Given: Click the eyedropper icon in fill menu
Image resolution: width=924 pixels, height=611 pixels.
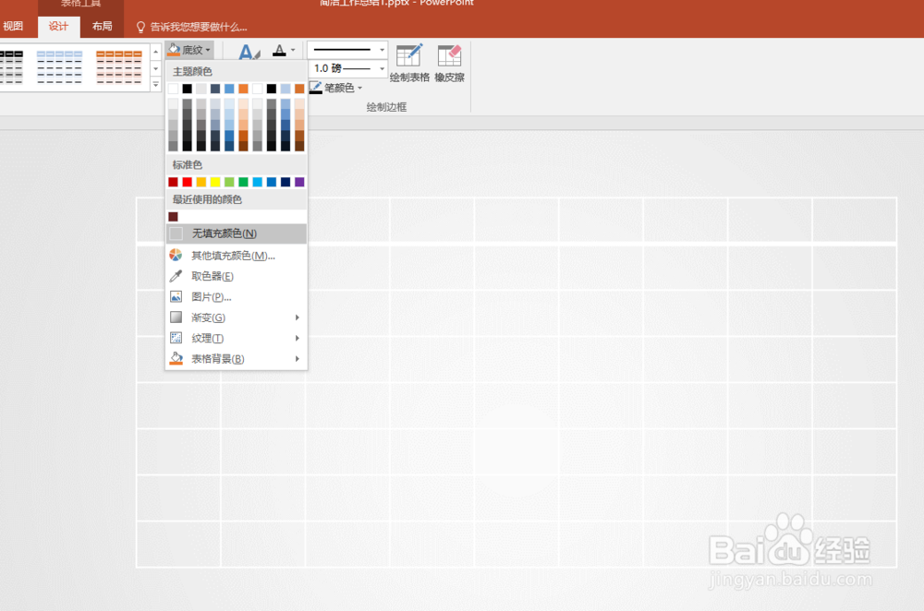Looking at the screenshot, I should click(176, 275).
